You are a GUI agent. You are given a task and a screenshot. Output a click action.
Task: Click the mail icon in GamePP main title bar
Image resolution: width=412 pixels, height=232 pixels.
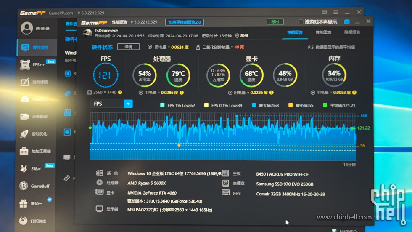coord(324,12)
